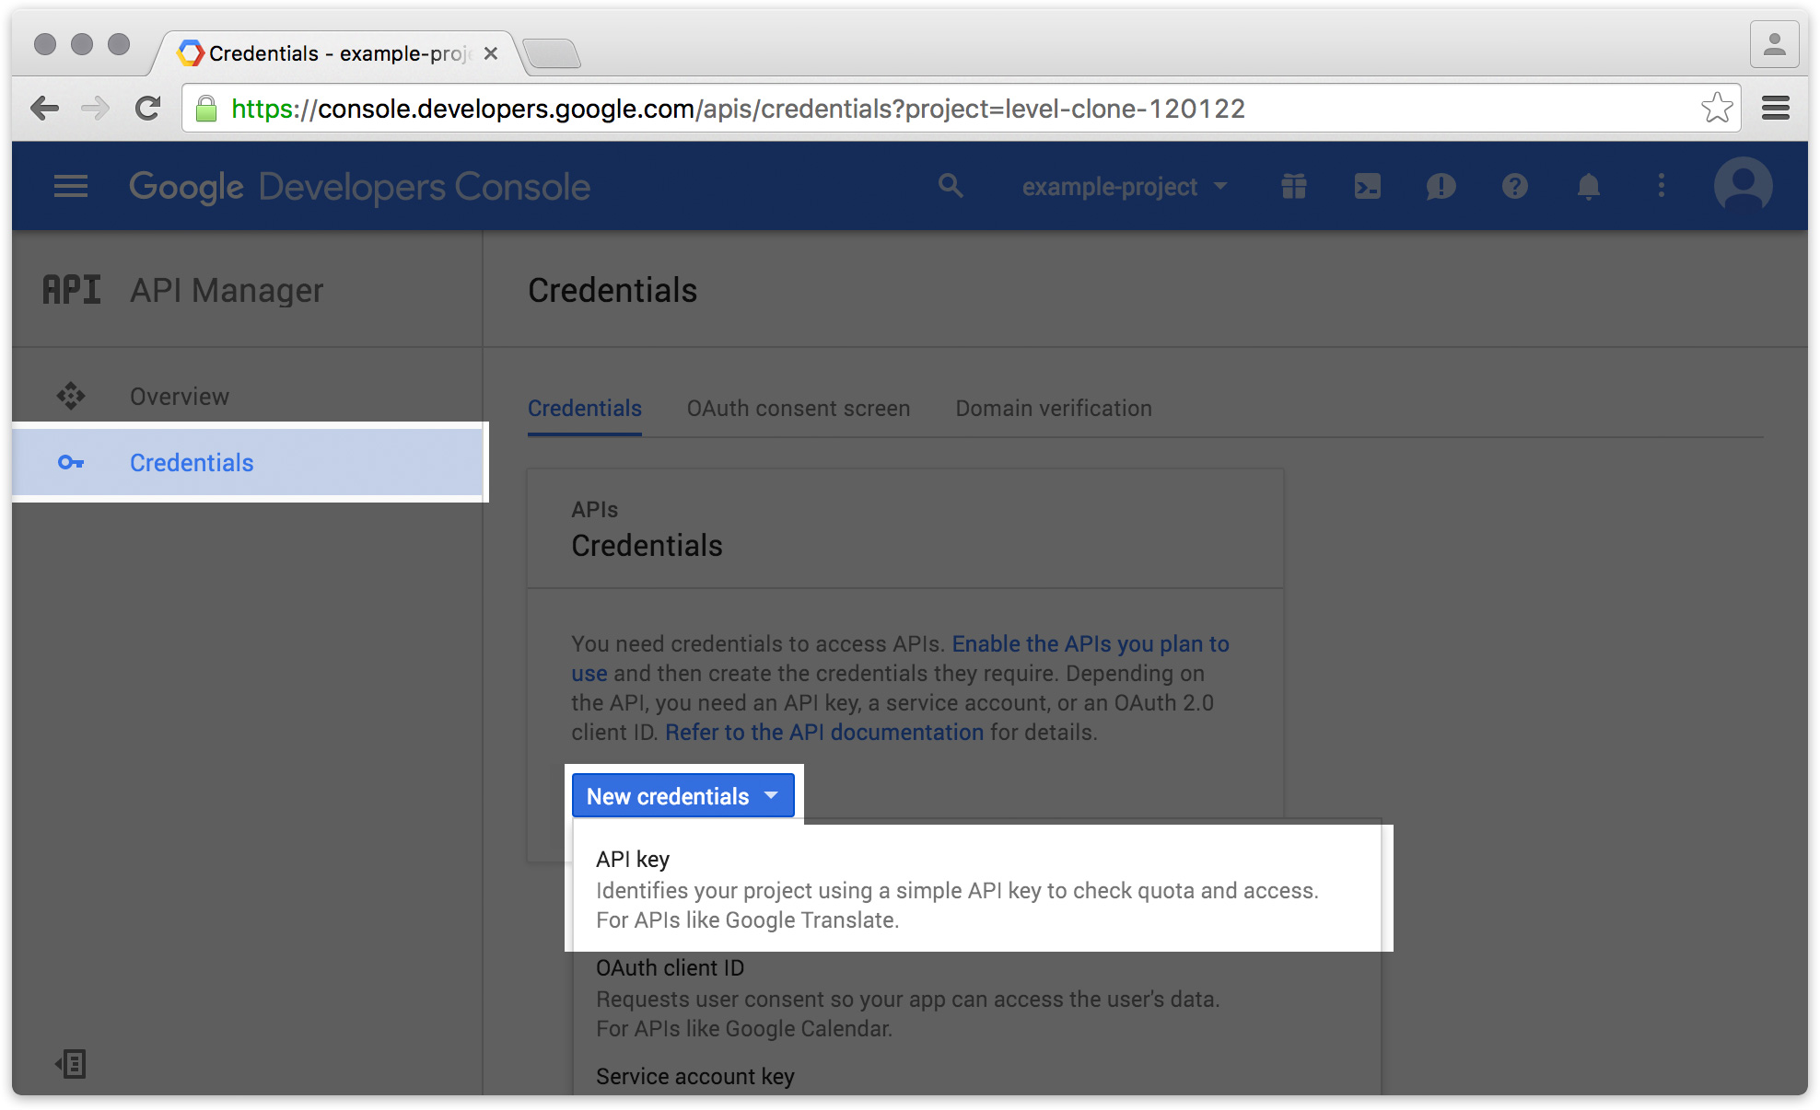The height and width of the screenshot is (1110, 1820).
Task: Click the feedback exclamation bubble icon
Action: pyautogui.click(x=1441, y=187)
